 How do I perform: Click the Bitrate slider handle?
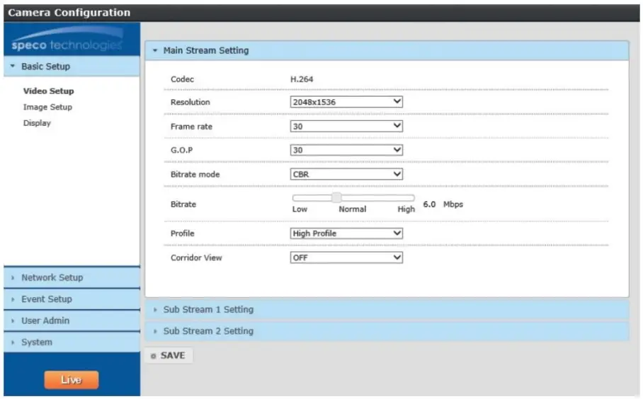pyautogui.click(x=336, y=198)
